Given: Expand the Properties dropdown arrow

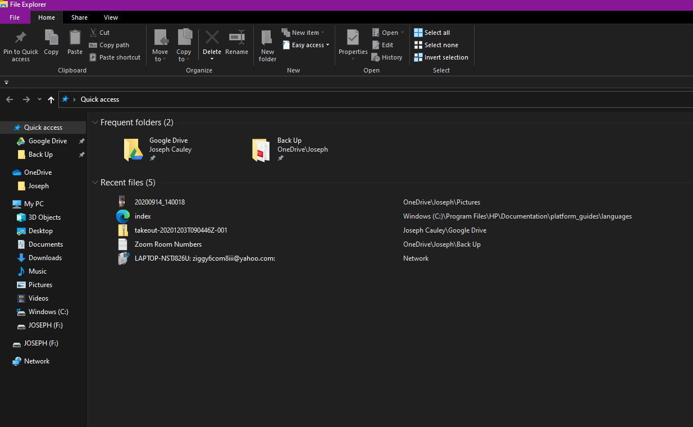Looking at the screenshot, I should [353, 59].
